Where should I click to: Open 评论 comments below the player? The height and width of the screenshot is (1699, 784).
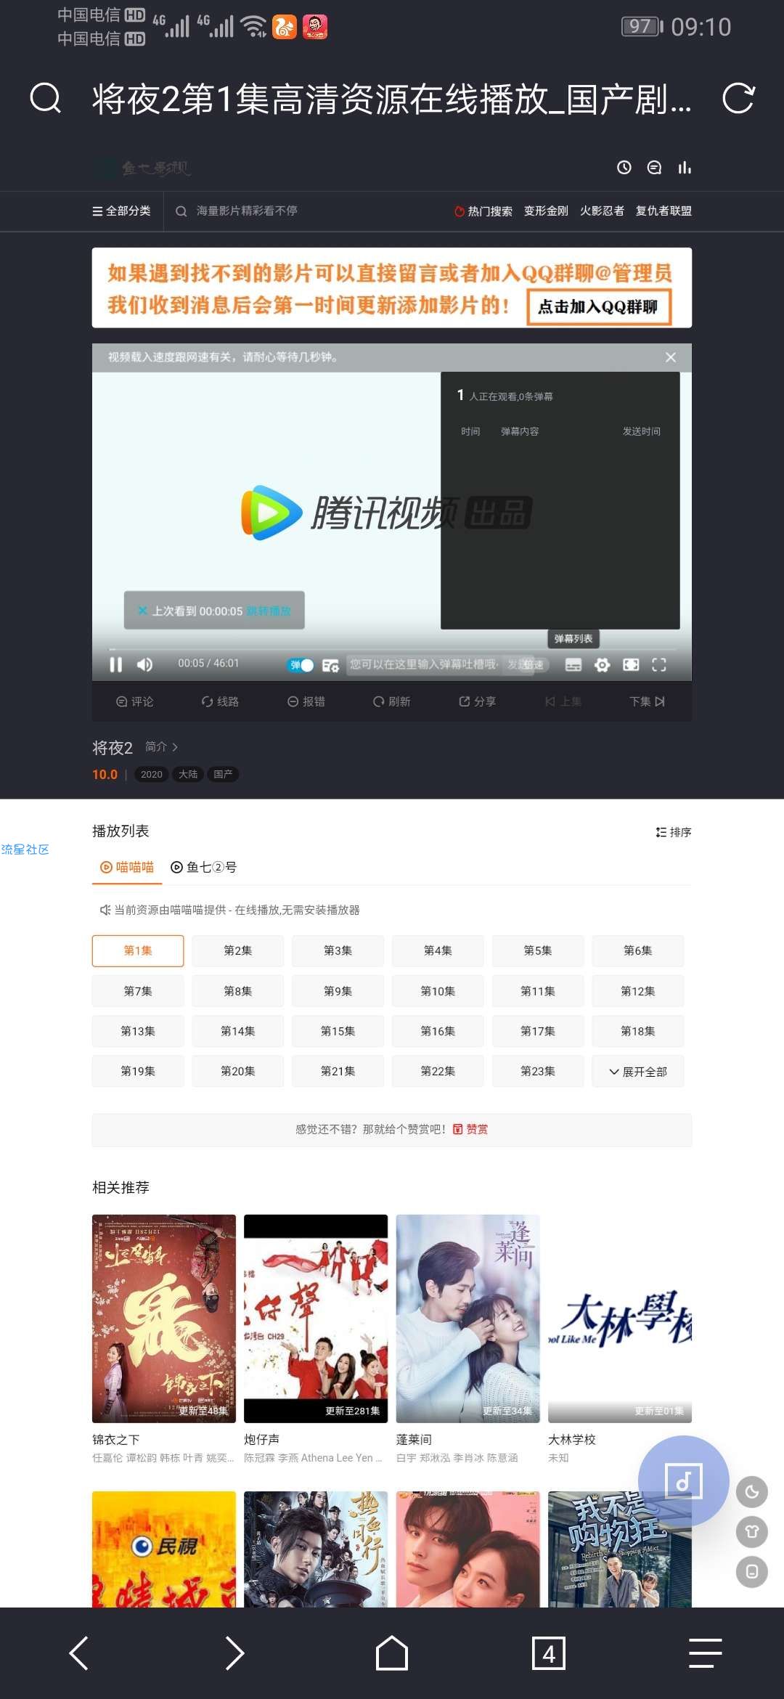pyautogui.click(x=135, y=701)
